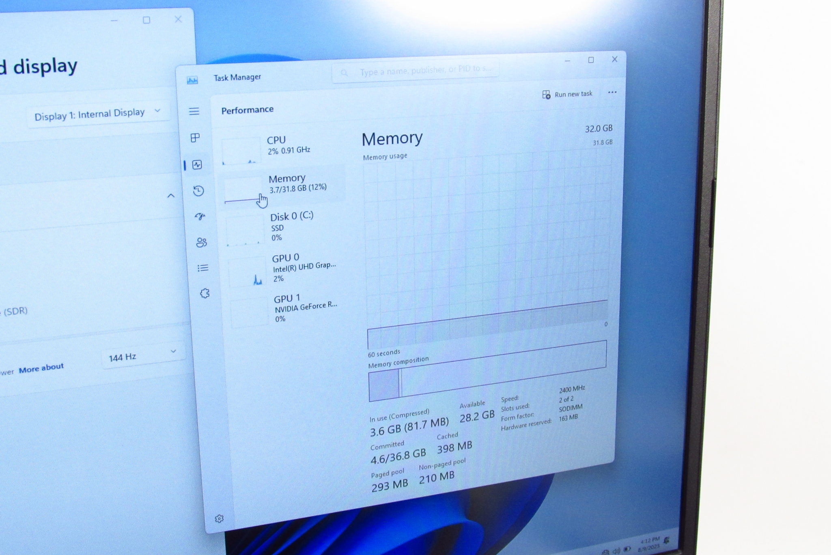Open the Startup apps icon
Screen dimensions: 831x555
point(200,216)
